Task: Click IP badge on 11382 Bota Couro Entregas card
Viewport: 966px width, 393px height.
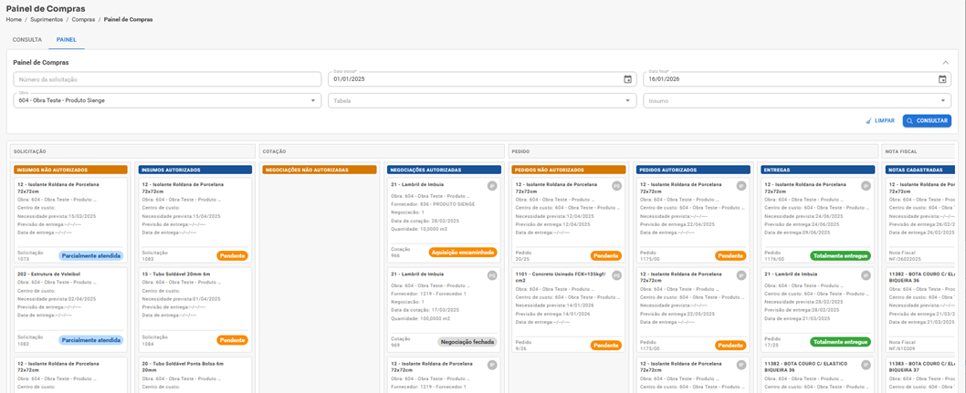Action: click(x=866, y=366)
